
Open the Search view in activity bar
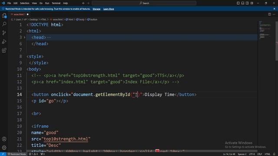coord(4,24)
